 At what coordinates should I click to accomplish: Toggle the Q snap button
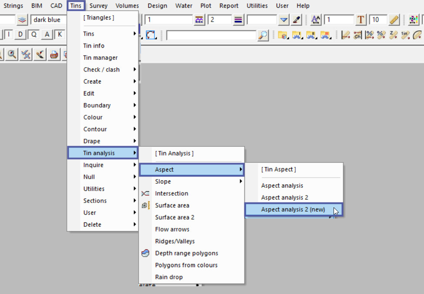point(33,35)
